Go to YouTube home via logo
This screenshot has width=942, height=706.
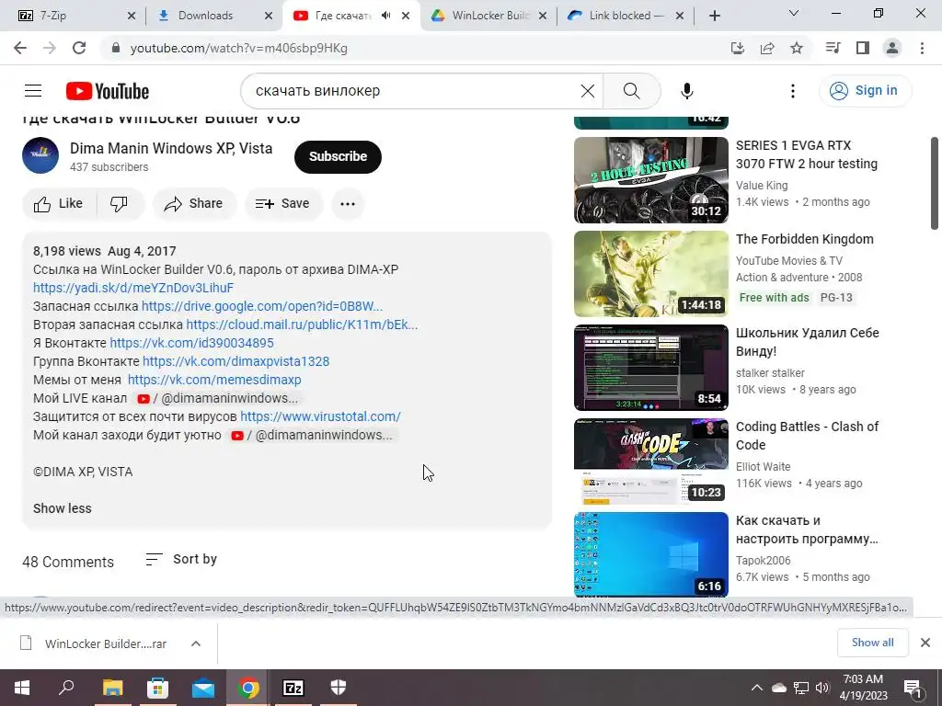tap(108, 91)
